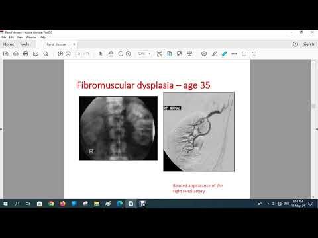Screen dimensions: 318x238
Task: Open Windows taskbar search
Action: pyautogui.click(x=17, y=204)
